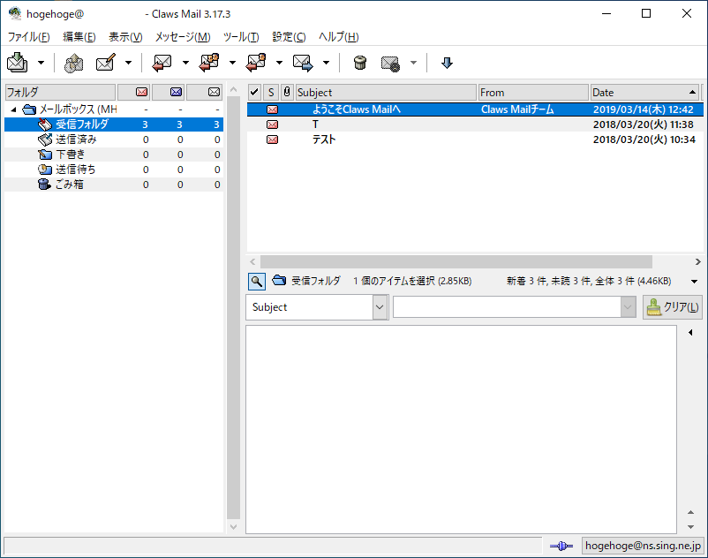Sort messages by Date column
The width and height of the screenshot is (708, 558).
644,92
